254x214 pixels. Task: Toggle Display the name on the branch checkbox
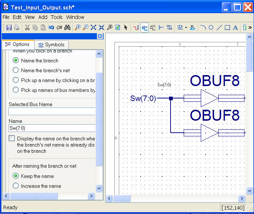tap(12, 138)
